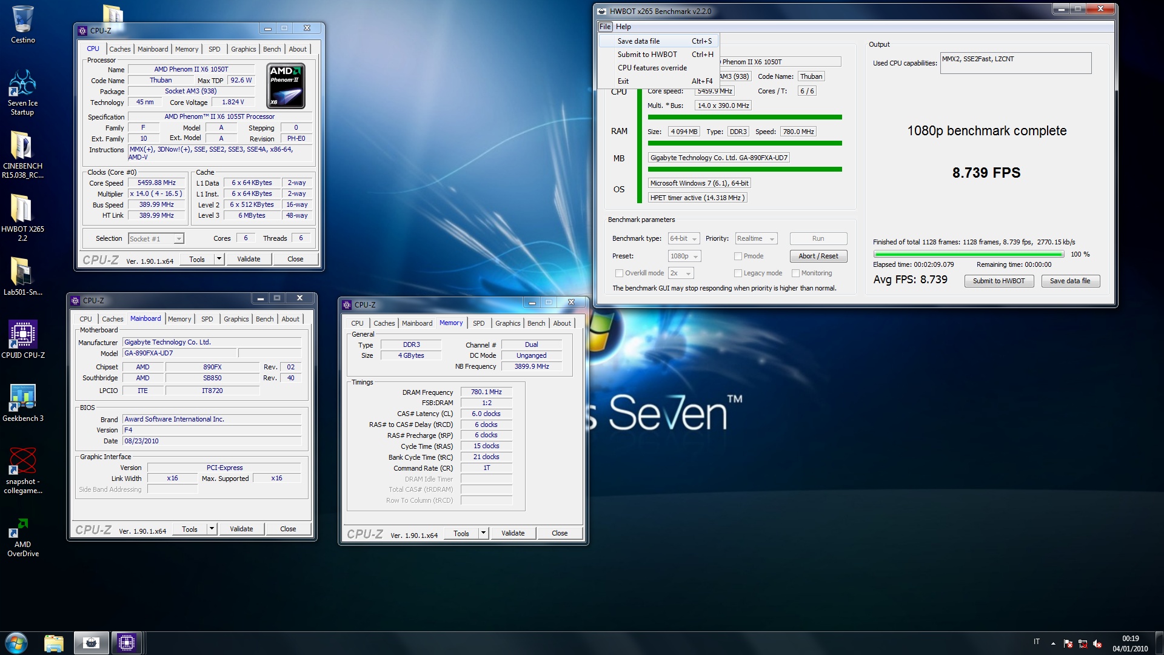Click the clock showing 00:19
The width and height of the screenshot is (1164, 655).
point(1130,639)
